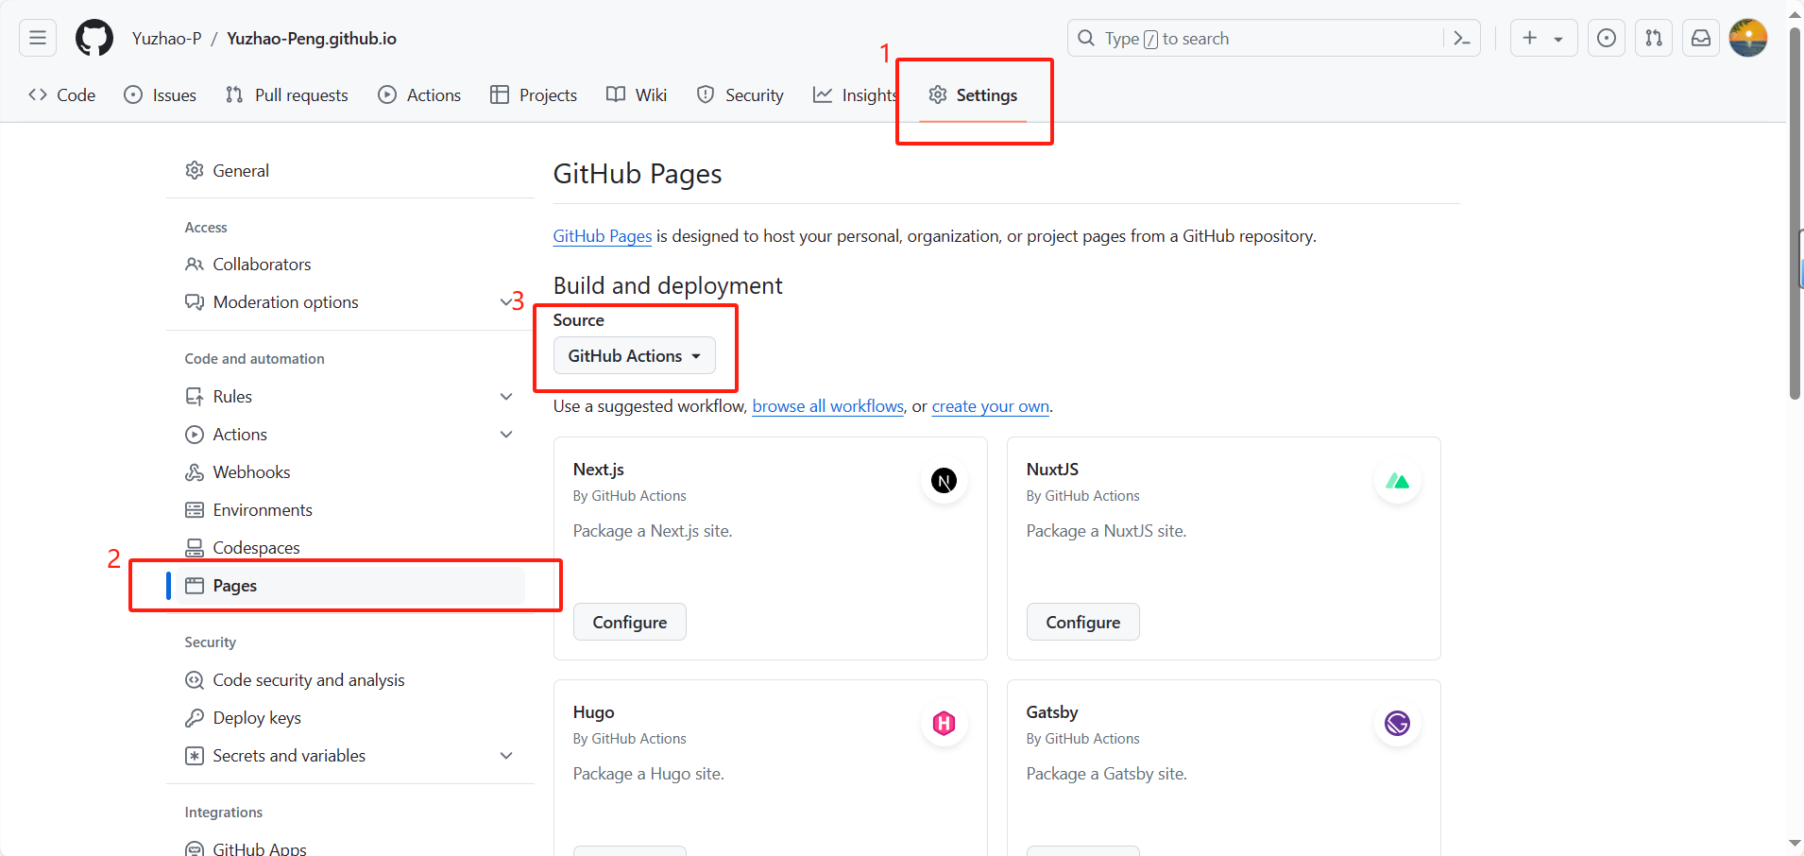This screenshot has height=856, width=1804.
Task: Open the Security repository tab
Action: tap(740, 95)
